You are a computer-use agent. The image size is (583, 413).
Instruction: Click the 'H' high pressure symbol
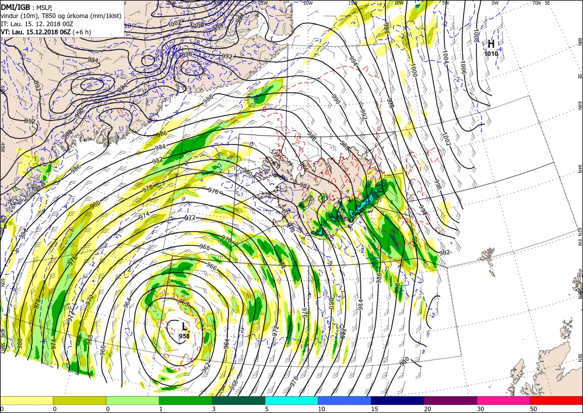click(491, 44)
